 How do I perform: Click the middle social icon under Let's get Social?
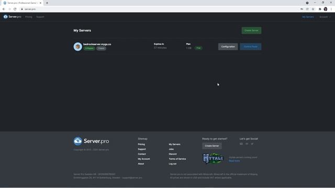click(x=247, y=144)
